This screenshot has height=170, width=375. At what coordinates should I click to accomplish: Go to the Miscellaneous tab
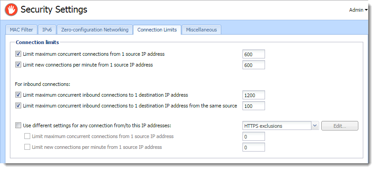pos(201,30)
